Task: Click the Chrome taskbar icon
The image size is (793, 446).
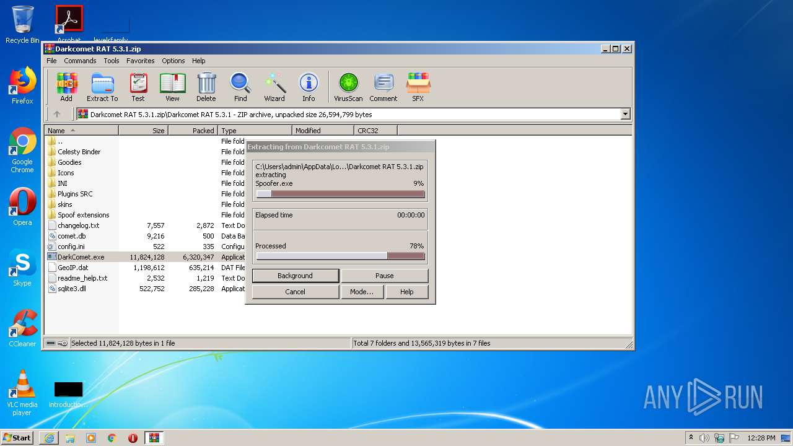Action: coord(112,438)
